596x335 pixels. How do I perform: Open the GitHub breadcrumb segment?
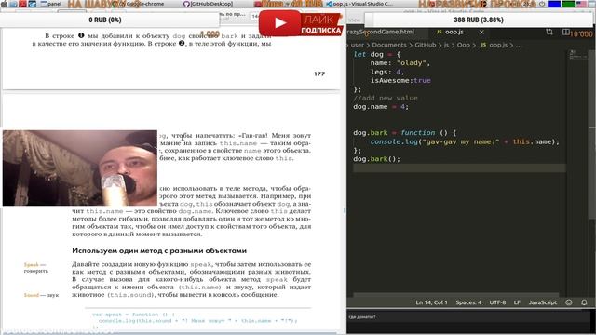coord(425,45)
